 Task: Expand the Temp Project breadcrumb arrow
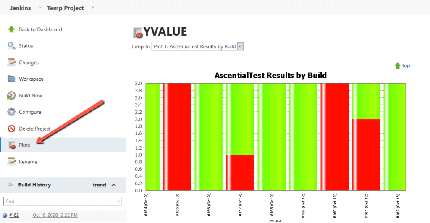pos(93,8)
